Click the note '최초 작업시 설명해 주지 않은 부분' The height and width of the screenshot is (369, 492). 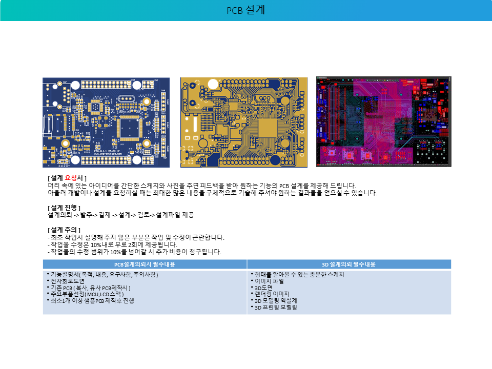136,237
